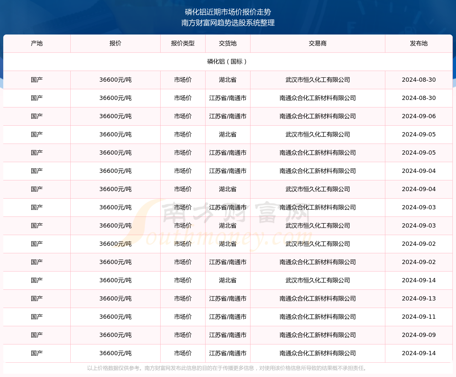Click 江苏省/南通市 in the 2024-09-06 row

point(228,116)
